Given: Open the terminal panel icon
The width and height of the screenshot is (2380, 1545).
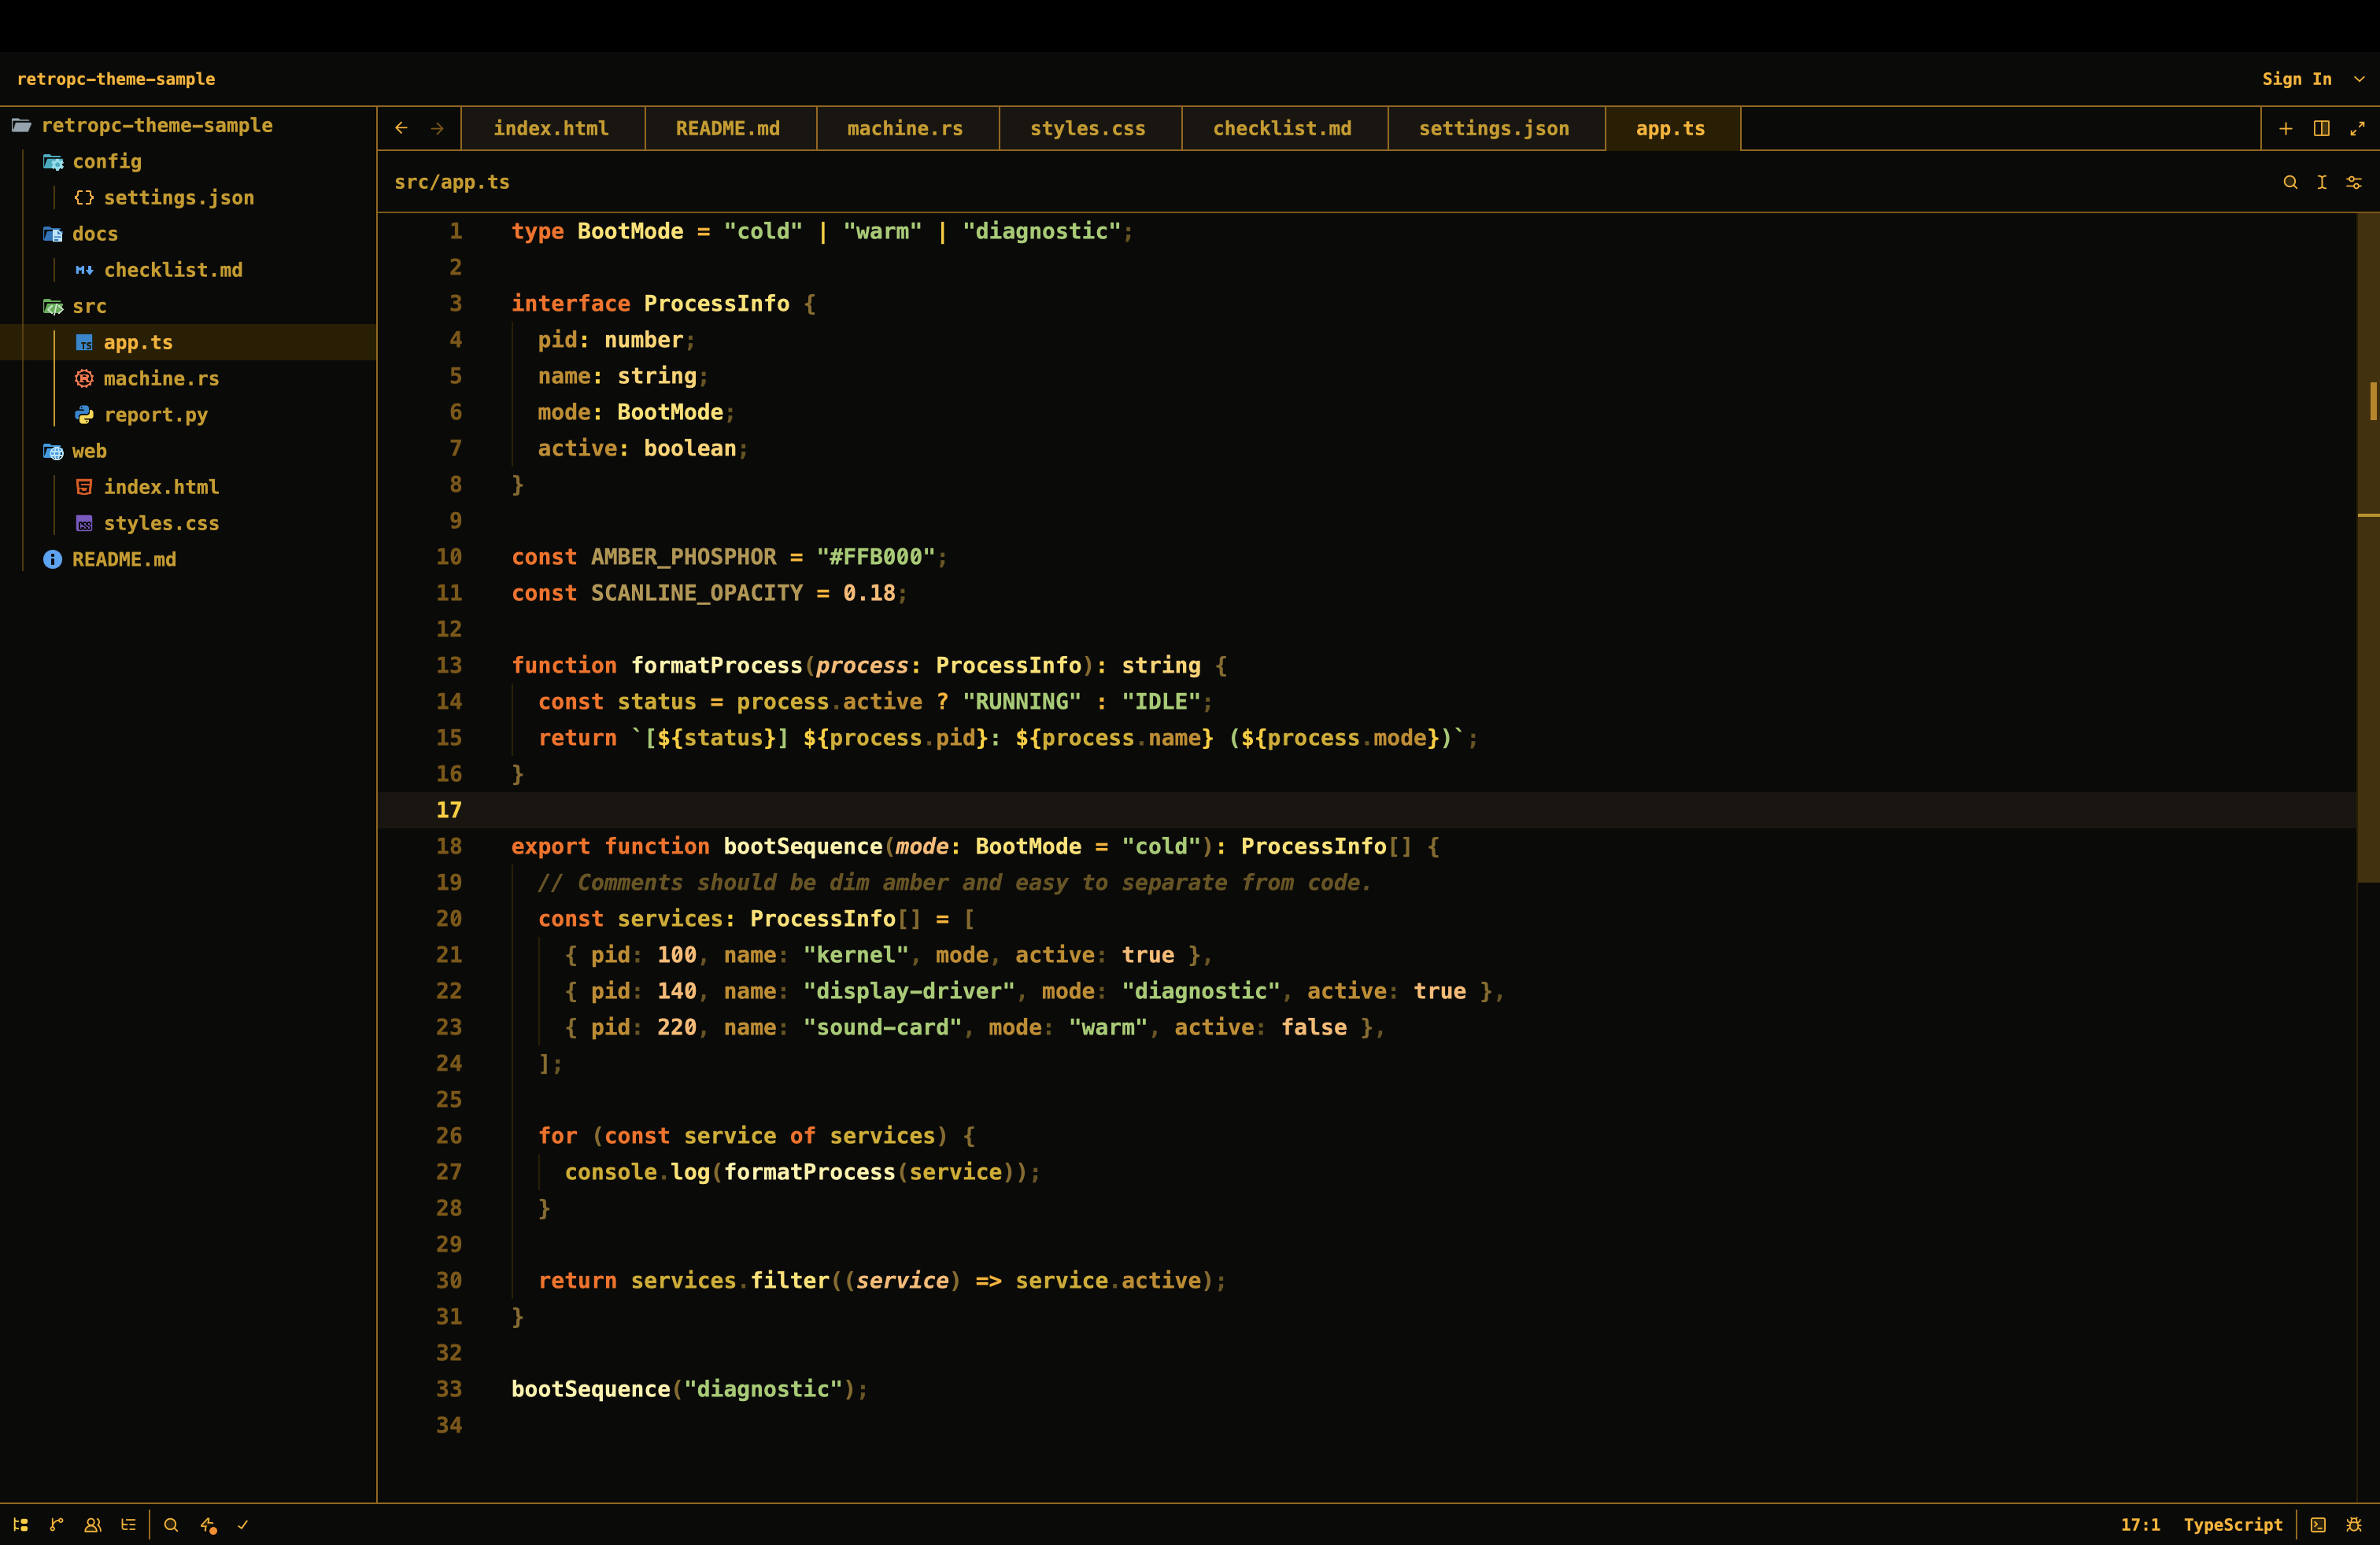Looking at the screenshot, I should [x=2318, y=1525].
